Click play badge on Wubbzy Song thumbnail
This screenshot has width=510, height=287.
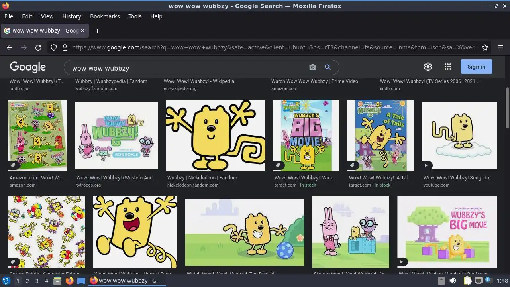(x=427, y=165)
